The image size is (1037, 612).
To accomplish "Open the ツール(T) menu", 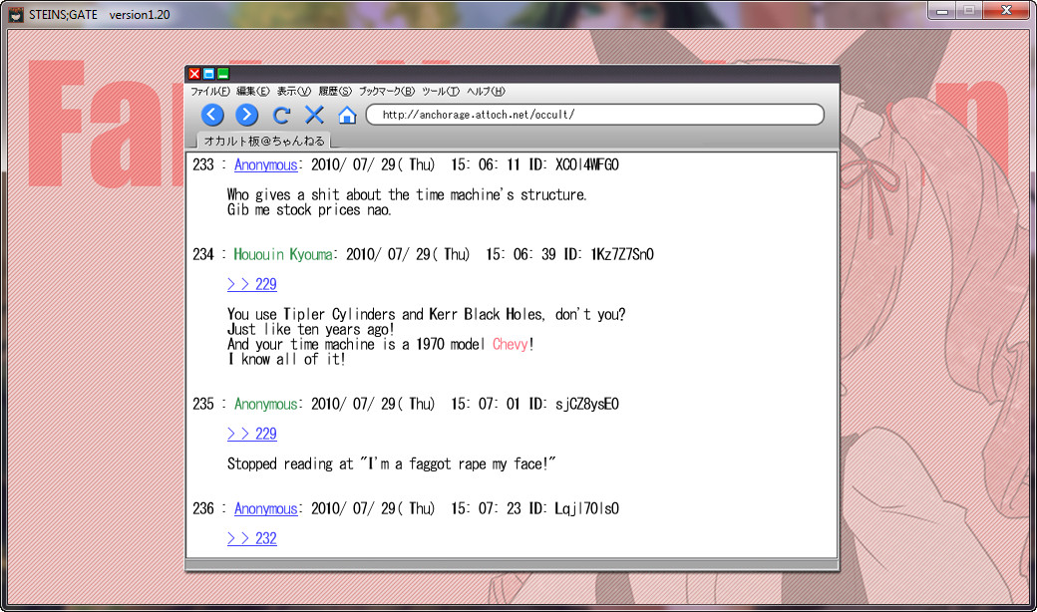I will point(441,92).
